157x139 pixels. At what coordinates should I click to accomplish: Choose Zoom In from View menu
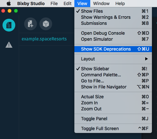pos(113,103)
